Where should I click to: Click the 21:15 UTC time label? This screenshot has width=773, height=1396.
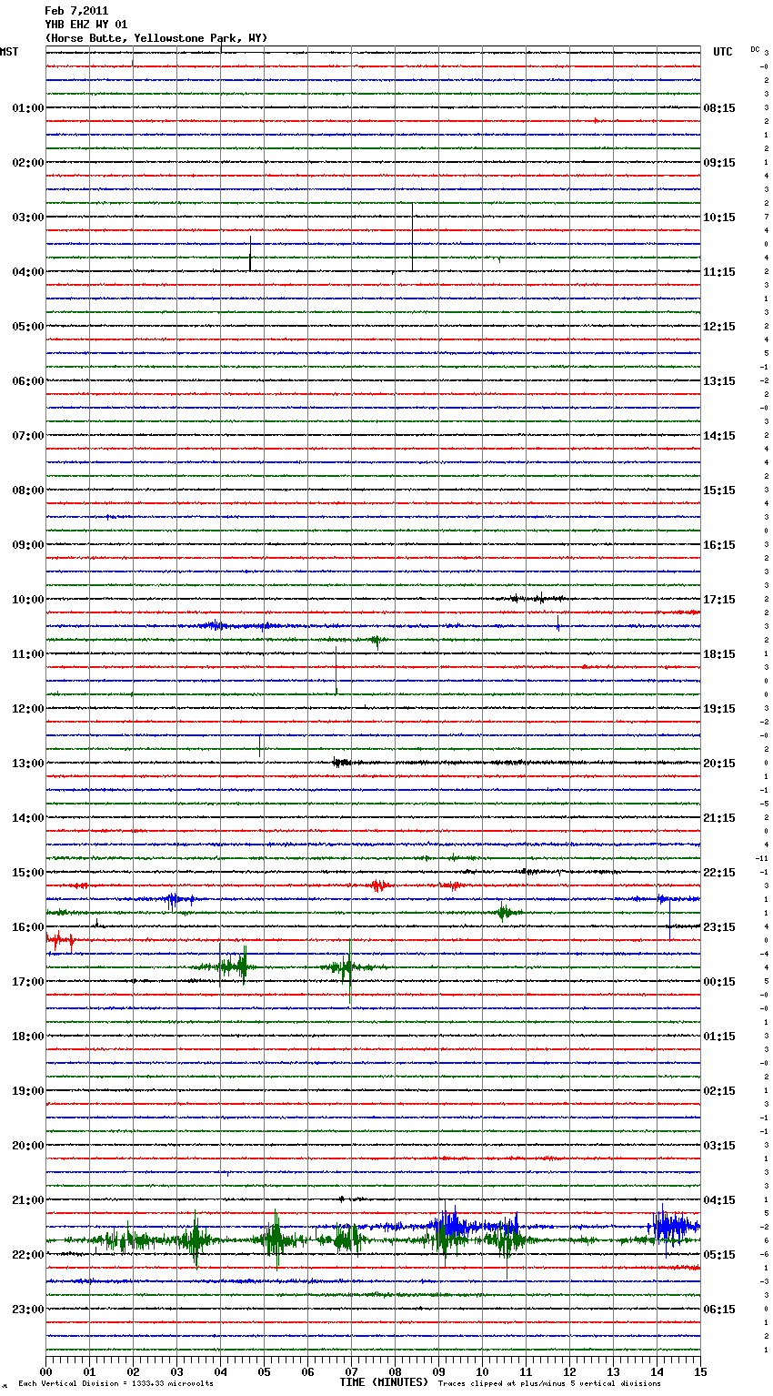click(719, 818)
